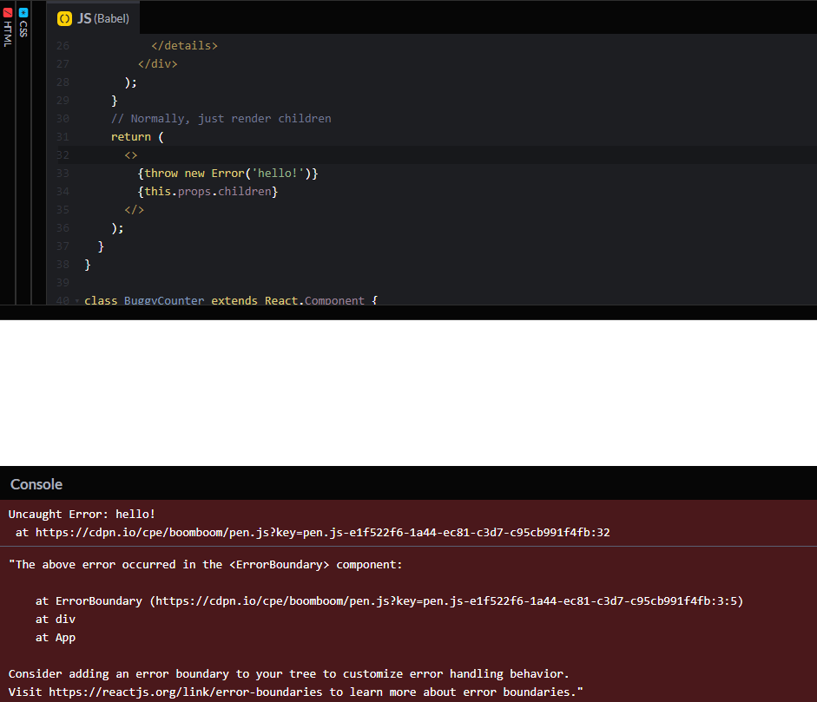
Task: Click the Console panel header
Action: (408, 484)
